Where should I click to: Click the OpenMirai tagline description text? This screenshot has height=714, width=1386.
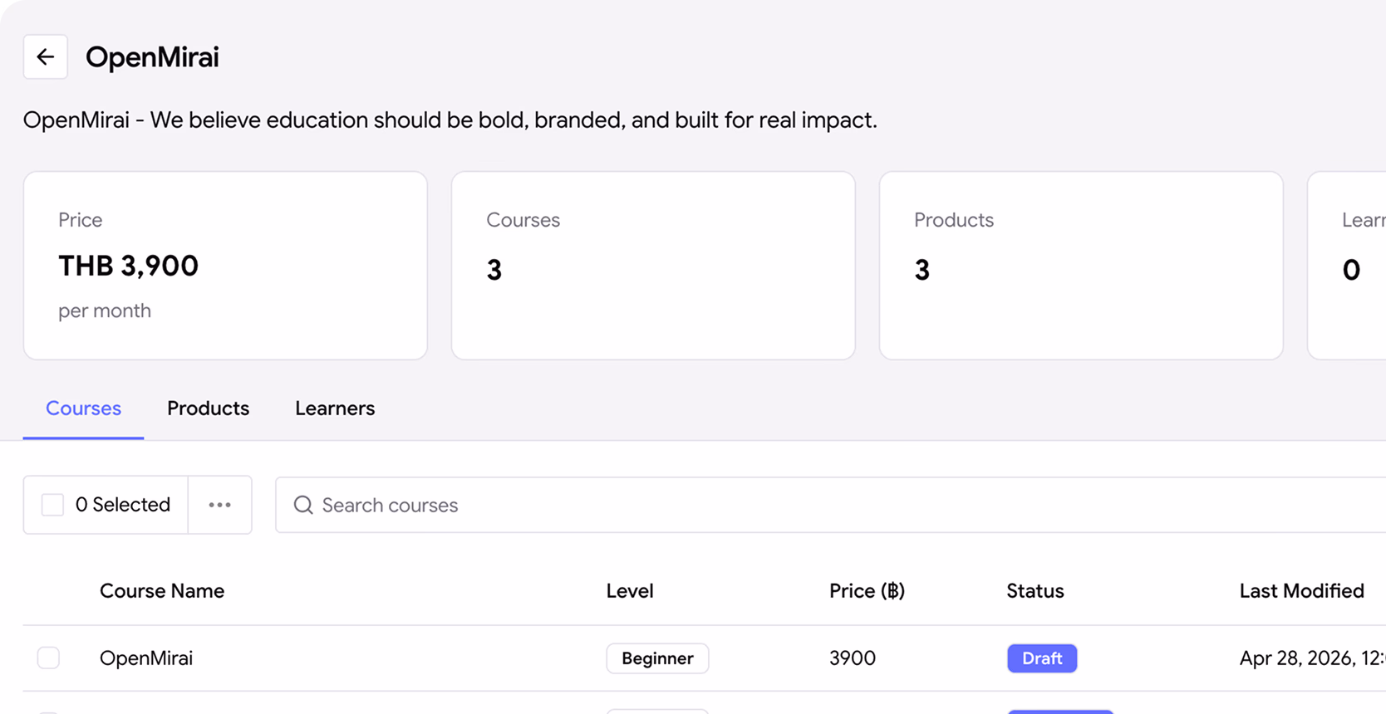450,120
